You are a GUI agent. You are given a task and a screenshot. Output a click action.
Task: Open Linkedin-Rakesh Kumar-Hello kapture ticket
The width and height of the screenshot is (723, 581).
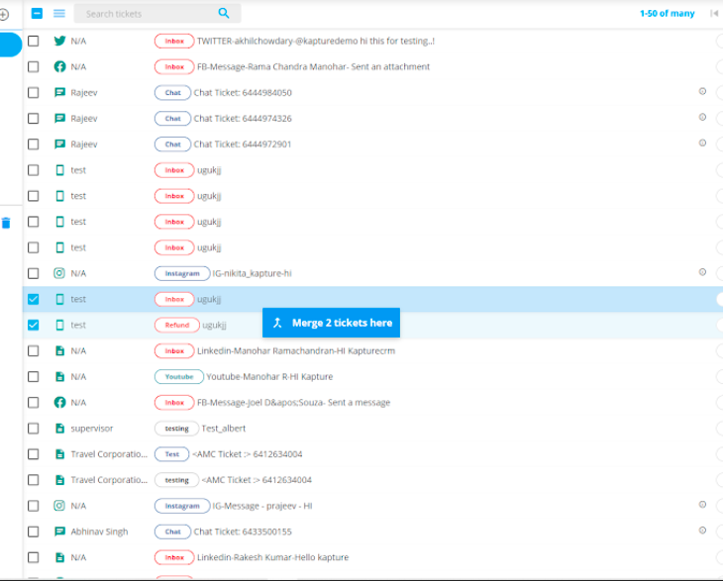pos(273,557)
